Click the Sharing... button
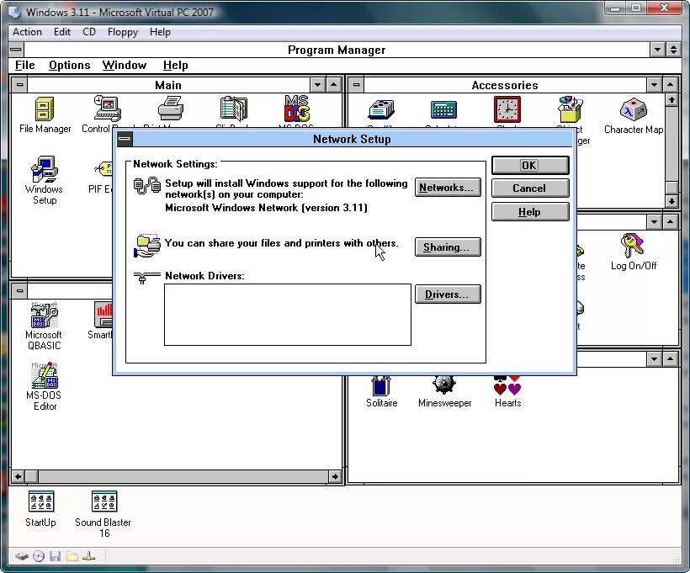 coord(448,247)
